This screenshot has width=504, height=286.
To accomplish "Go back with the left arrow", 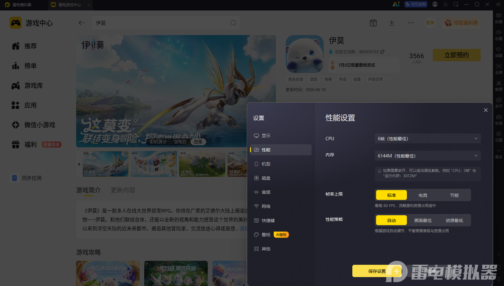I will [82, 23].
